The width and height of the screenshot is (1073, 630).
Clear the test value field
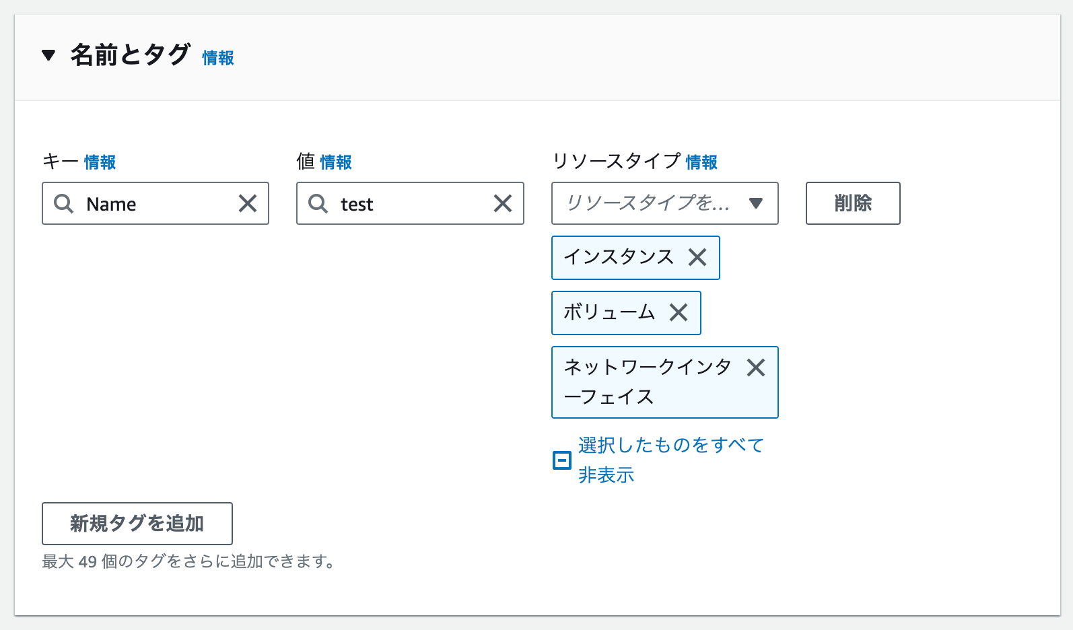pos(502,203)
